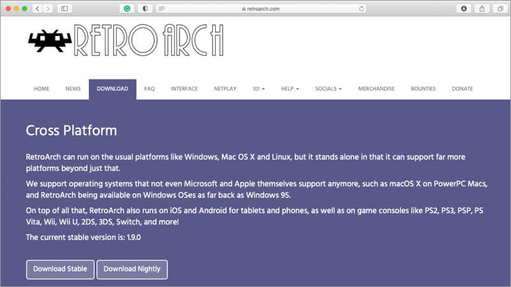Go to the NEWS nav item
511x287 pixels.
pos(73,89)
